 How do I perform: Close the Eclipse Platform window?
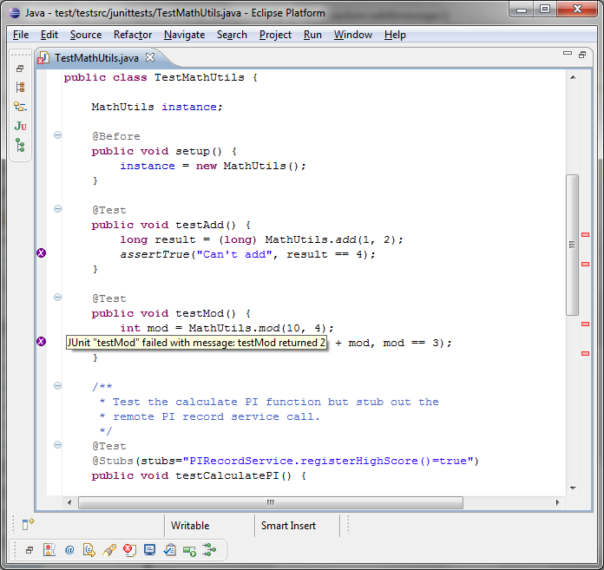coord(577,9)
